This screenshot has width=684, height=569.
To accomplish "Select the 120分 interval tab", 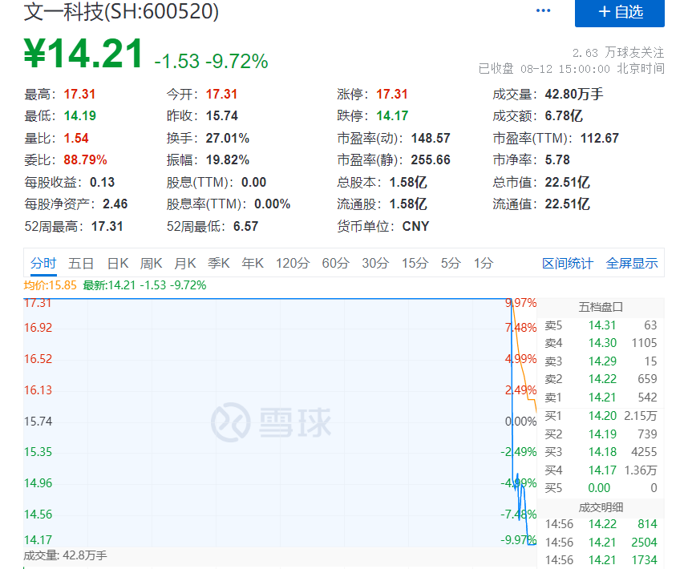I will 293,263.
